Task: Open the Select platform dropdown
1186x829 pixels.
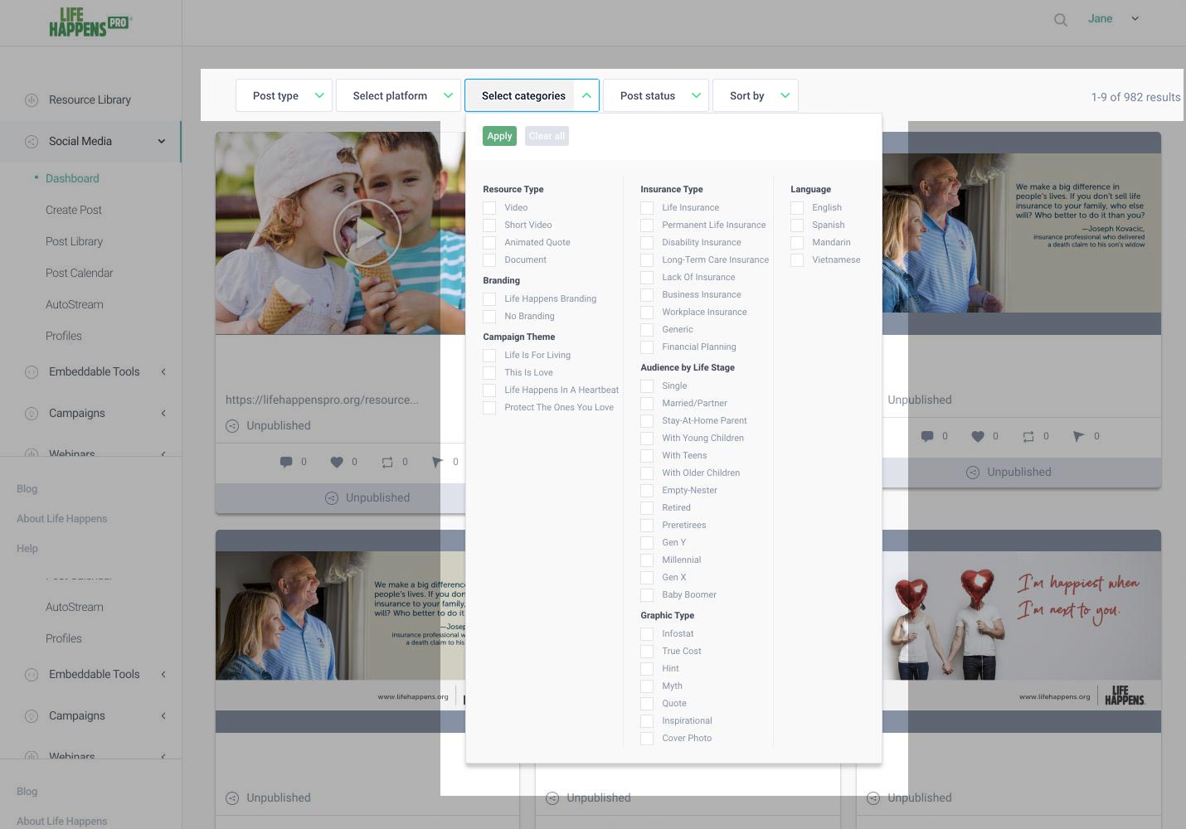Action: [x=398, y=95]
